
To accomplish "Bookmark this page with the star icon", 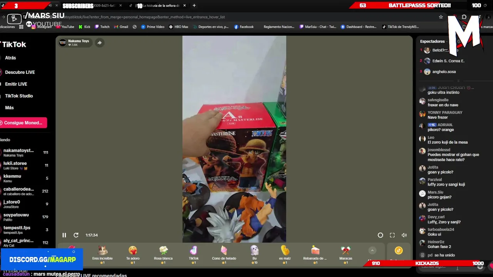I will (441, 17).
